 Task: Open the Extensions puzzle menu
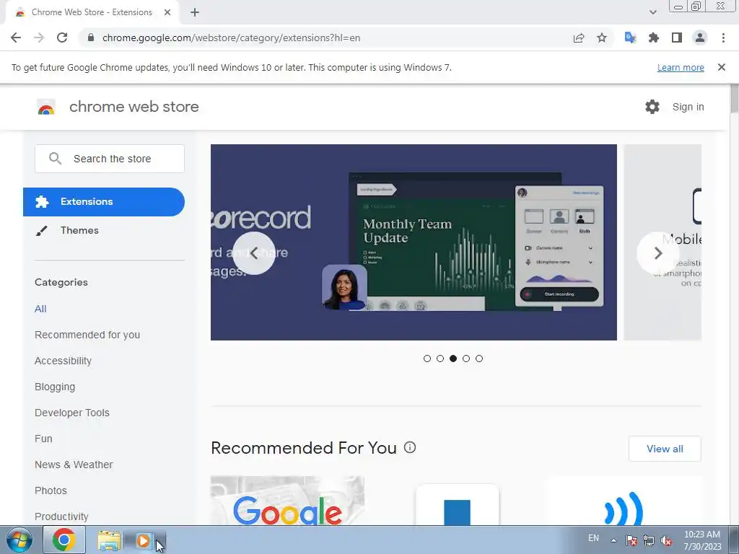654,38
